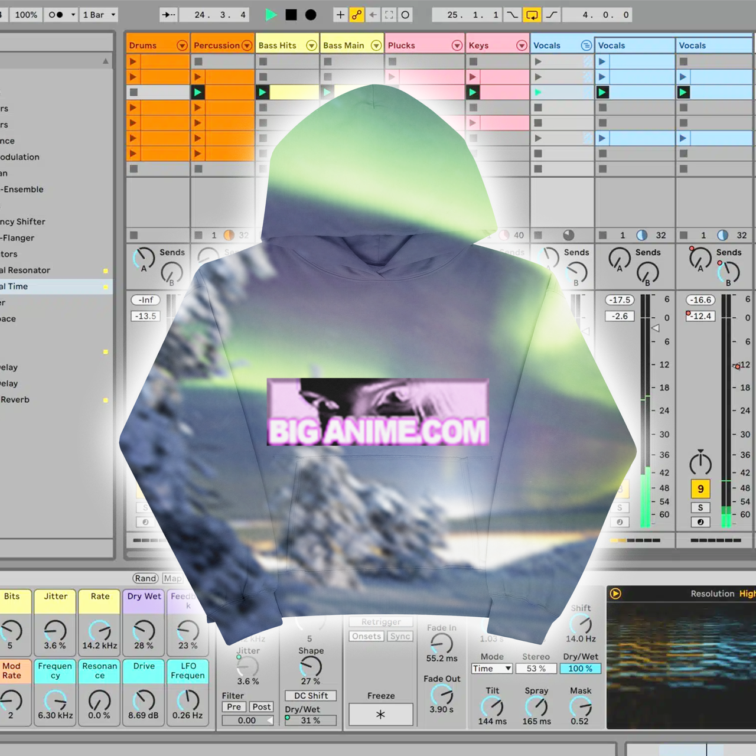Click the -16.6 peak level readout
756x756 pixels.
click(x=700, y=300)
